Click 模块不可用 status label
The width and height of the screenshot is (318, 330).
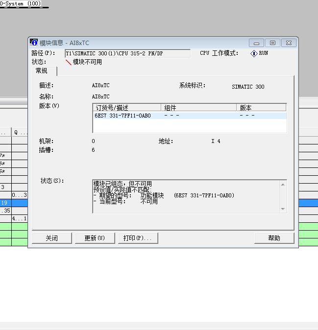(x=87, y=62)
